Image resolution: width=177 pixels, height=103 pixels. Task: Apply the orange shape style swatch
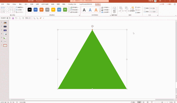pos(41,10)
